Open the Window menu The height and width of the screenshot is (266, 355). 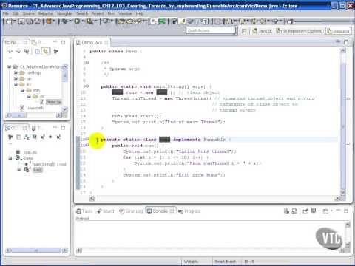click(125, 13)
